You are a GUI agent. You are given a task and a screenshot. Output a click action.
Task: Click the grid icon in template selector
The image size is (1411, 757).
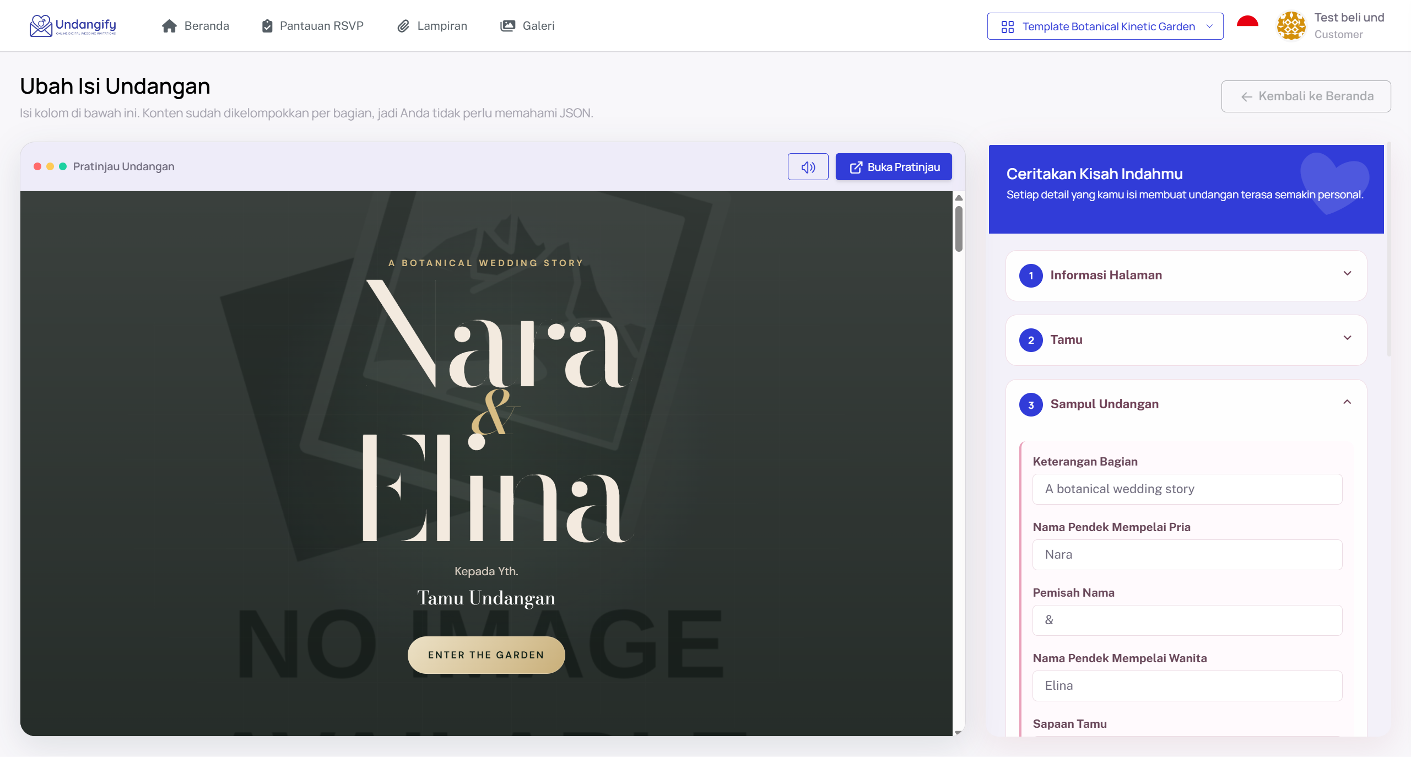1007,27
